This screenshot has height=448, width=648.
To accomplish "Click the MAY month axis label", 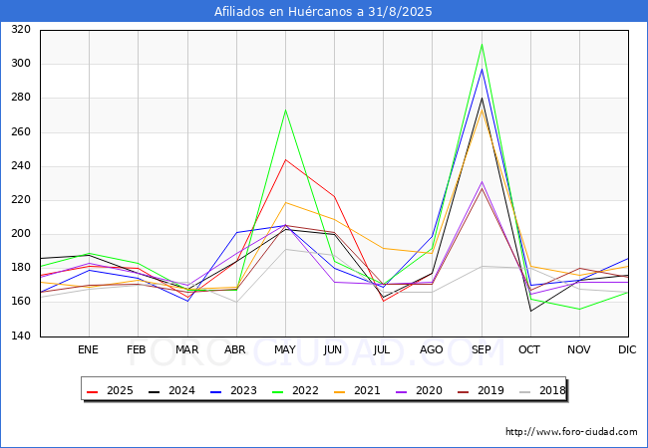I will 285,349.
